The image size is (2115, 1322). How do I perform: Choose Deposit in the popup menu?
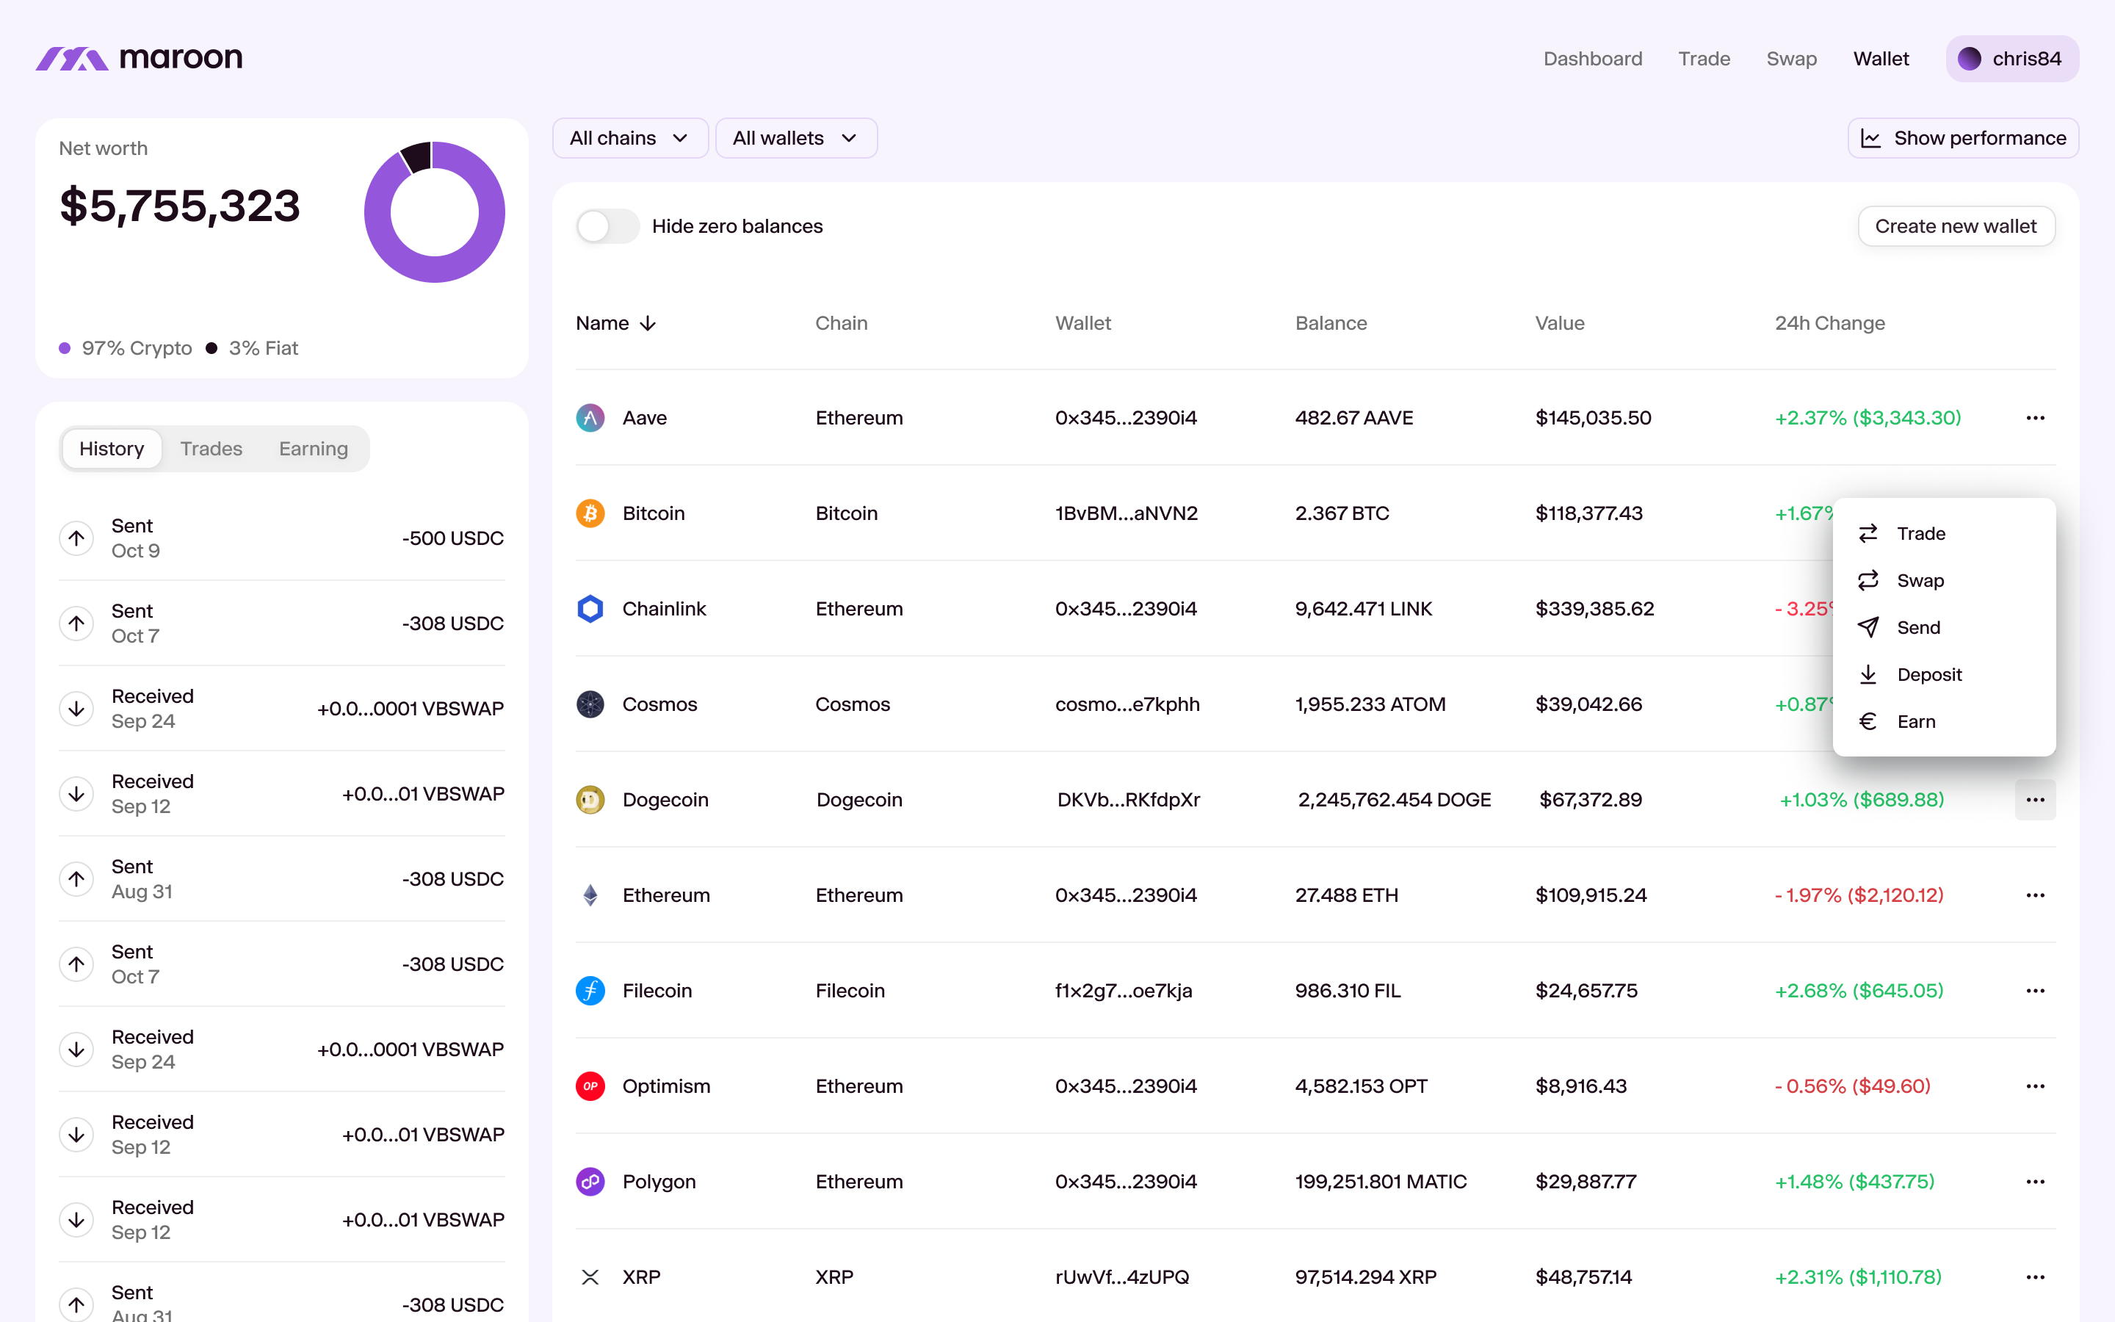tap(1928, 675)
